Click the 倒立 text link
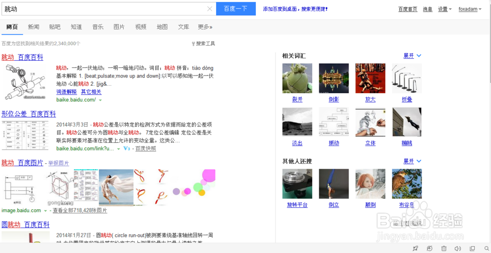Viewport: 491px width, 253px height. (334, 205)
